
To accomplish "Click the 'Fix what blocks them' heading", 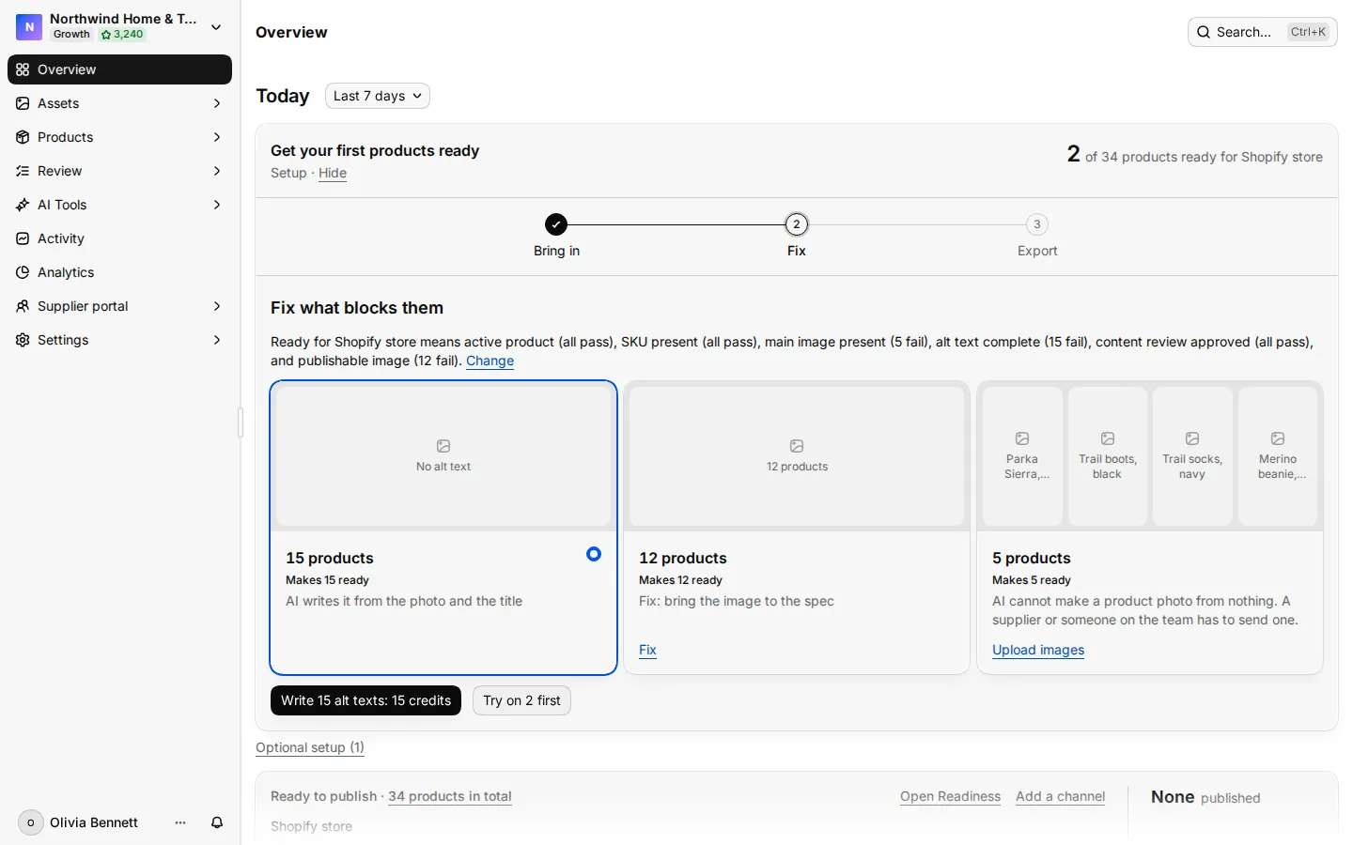I will (x=357, y=308).
